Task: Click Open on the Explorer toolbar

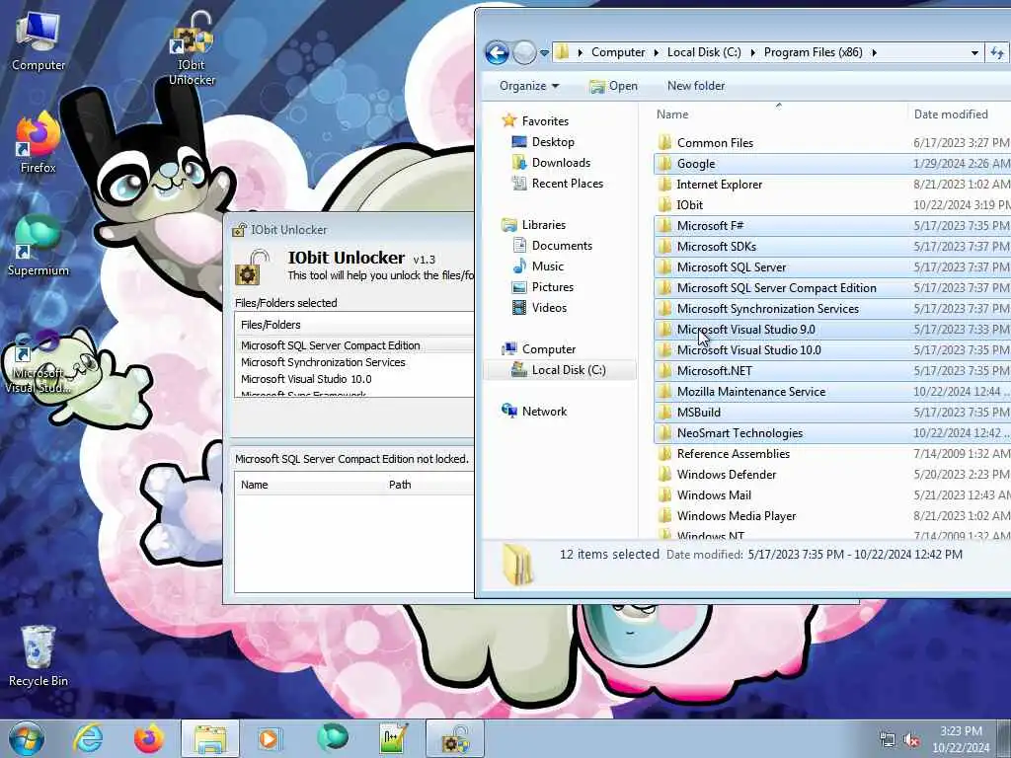Action: (x=613, y=86)
